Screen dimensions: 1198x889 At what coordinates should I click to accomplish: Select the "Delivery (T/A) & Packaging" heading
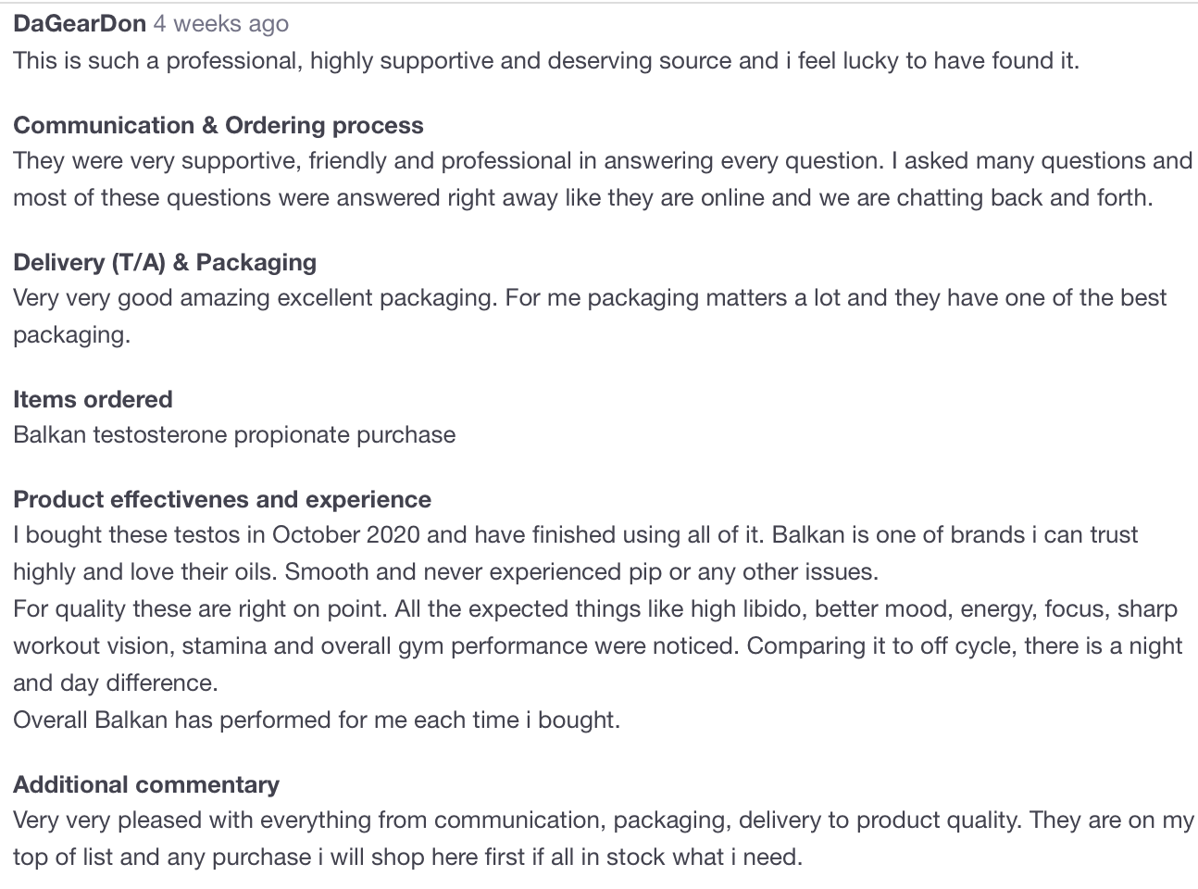165,263
